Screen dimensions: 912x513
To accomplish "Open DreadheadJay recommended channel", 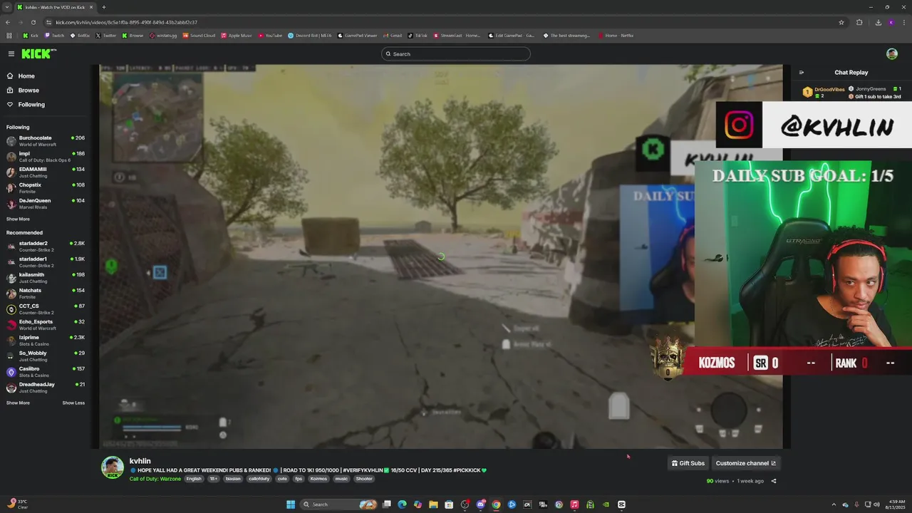I will tap(46, 388).
